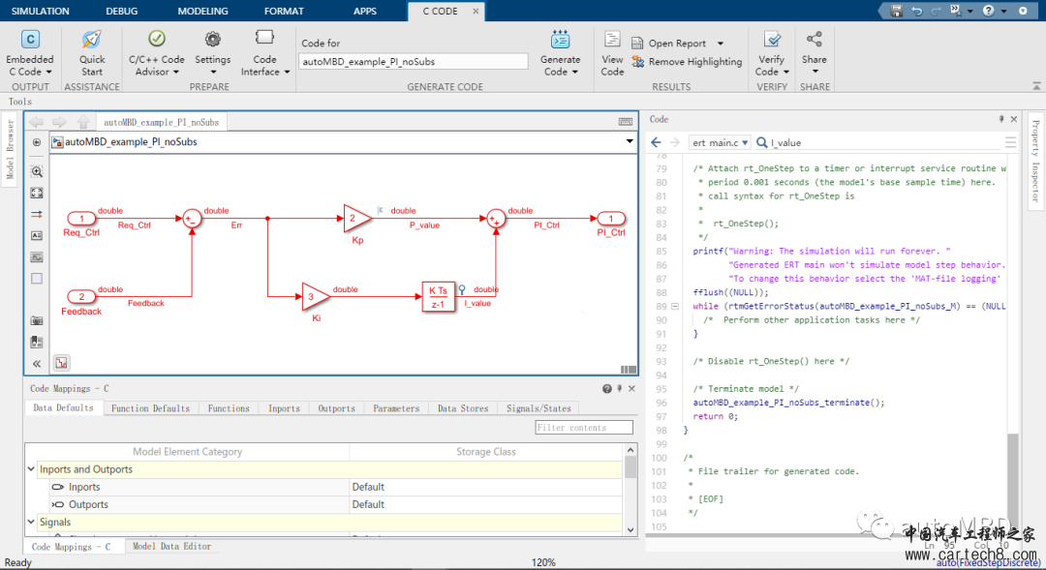This screenshot has height=570, width=1046.
Task: Expand the Open Report dropdown arrow
Action: point(721,44)
